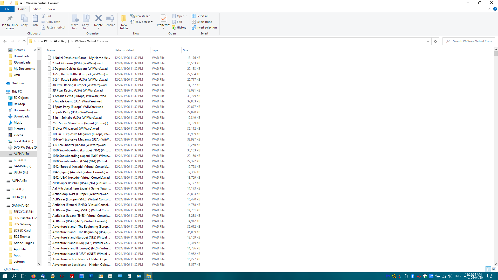Image resolution: width=498 pixels, height=280 pixels.
Task: Open Music folder in navigation pane
Action: [x=18, y=123]
